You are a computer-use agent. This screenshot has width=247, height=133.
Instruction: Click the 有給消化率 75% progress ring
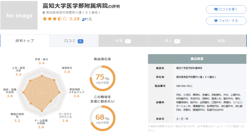click(x=103, y=78)
